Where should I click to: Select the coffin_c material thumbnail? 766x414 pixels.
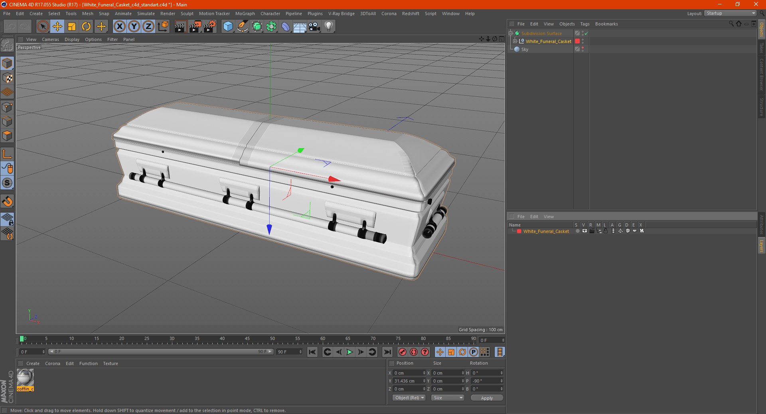click(x=25, y=380)
